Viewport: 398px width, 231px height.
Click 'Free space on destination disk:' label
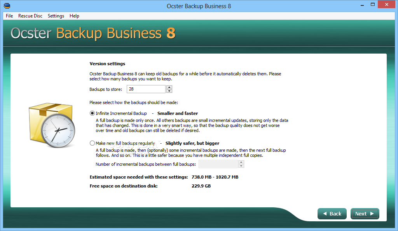[124, 186]
